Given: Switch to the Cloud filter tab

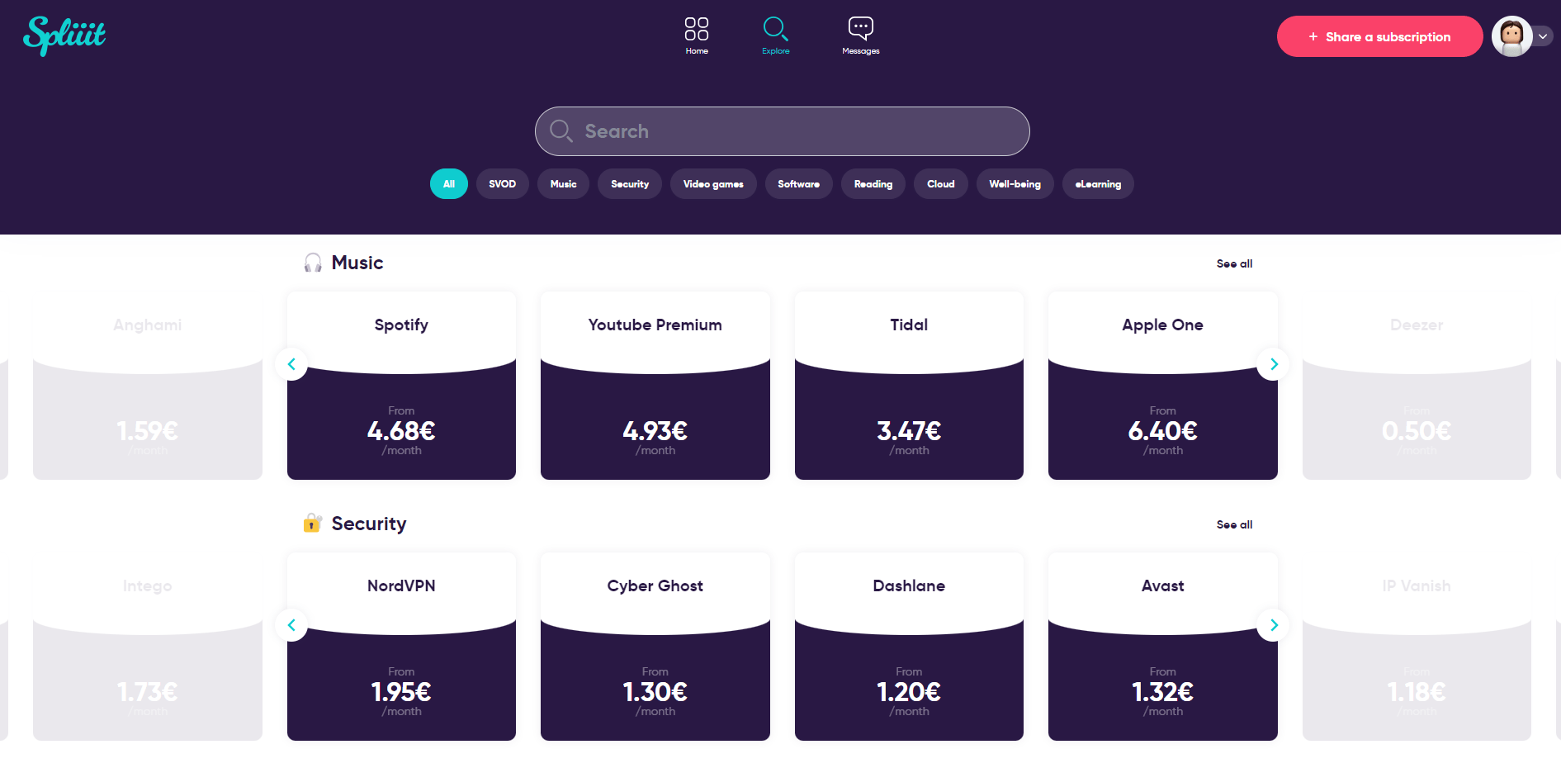Looking at the screenshot, I should pos(940,183).
